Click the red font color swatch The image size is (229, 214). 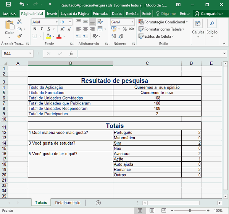click(x=59, y=37)
